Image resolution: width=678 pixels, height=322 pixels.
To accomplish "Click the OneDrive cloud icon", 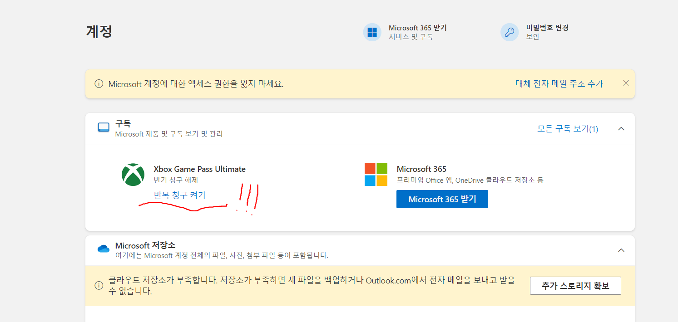I will (104, 249).
